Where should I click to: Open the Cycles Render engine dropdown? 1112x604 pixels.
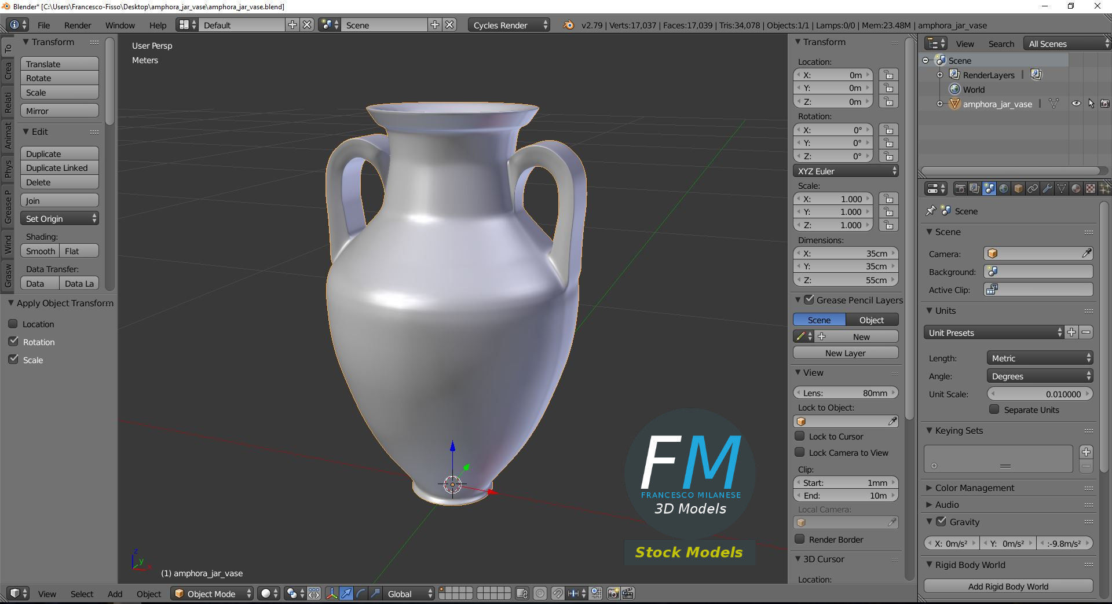pos(509,25)
